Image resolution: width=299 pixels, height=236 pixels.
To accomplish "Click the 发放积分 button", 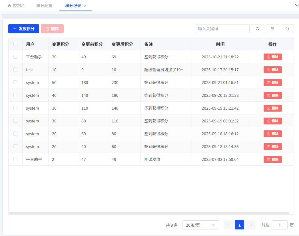I will point(23,29).
